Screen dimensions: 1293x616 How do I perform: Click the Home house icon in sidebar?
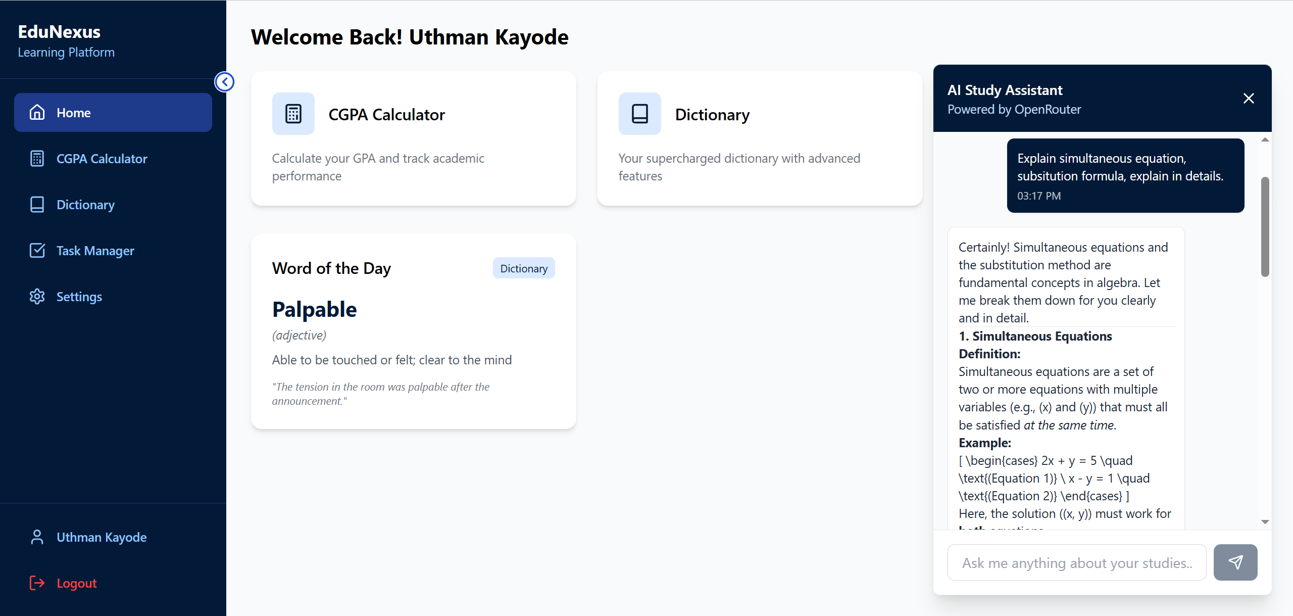(x=37, y=112)
